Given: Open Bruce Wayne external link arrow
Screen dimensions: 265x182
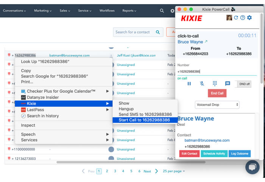Looking at the screenshot, I should coord(206,41).
